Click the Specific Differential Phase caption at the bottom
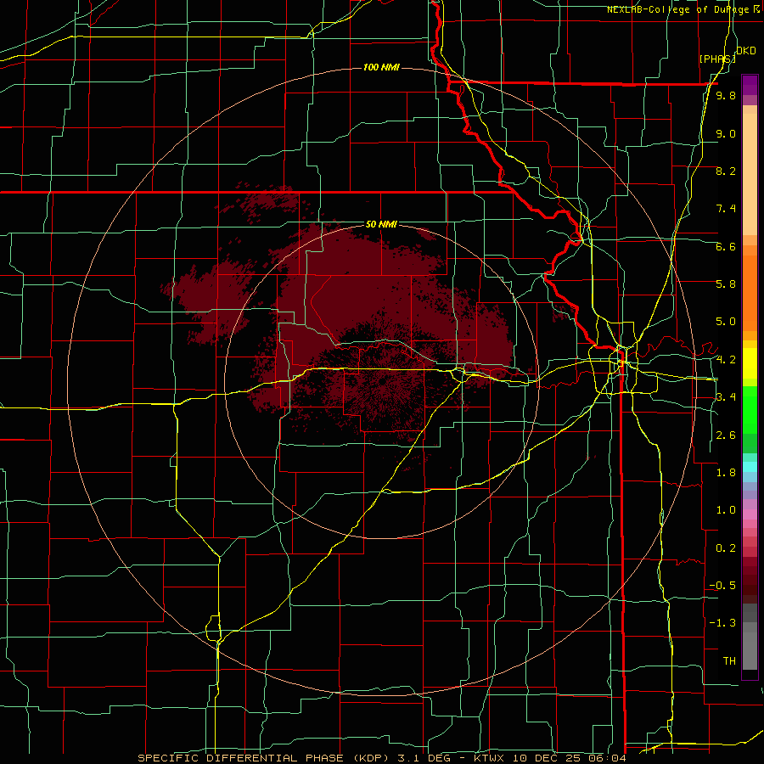Image resolution: width=764 pixels, height=764 pixels. coord(381,758)
